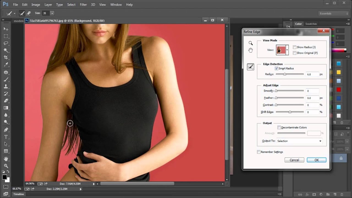352x198 pixels.
Task: Click the brush Size input field
Action: pyautogui.click(x=46, y=13)
